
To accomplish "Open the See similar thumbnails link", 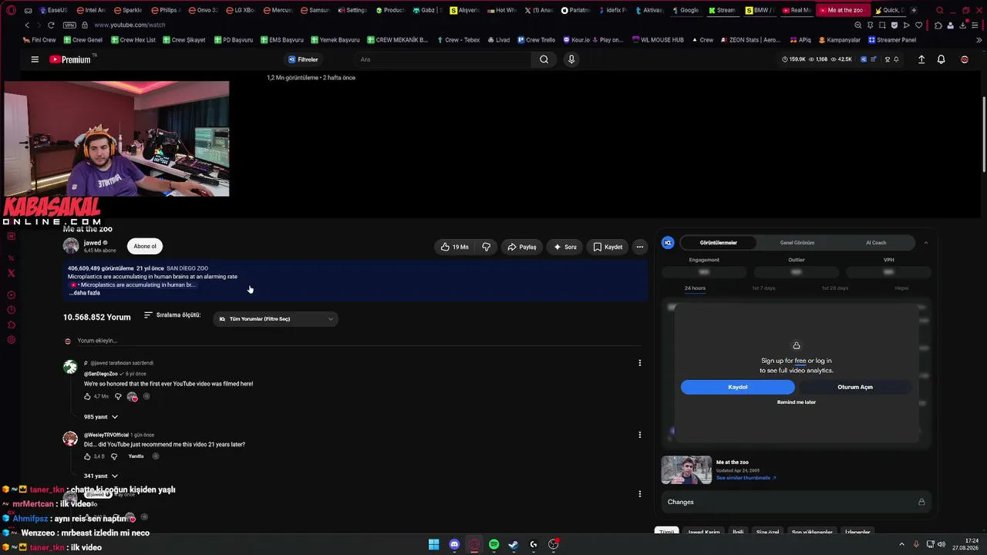I will click(746, 478).
